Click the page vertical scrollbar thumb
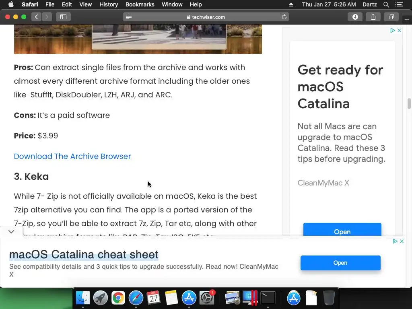Viewport: 412px width, 309px height. 409,103
